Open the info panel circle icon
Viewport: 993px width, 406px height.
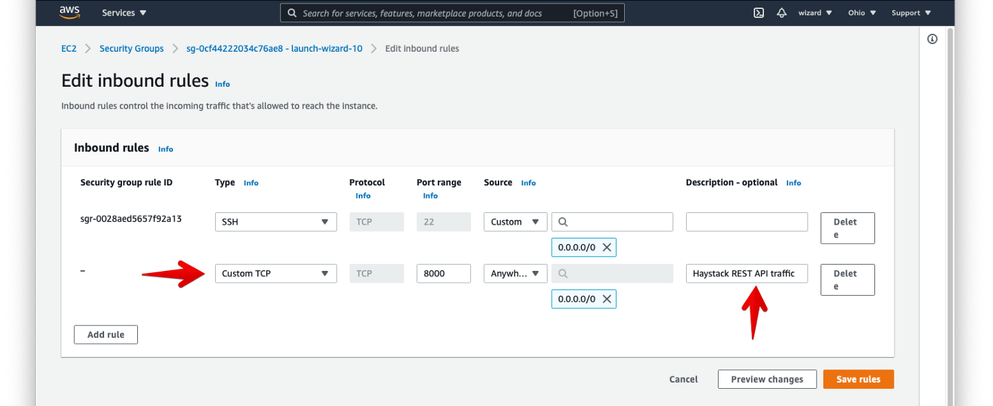pos(932,39)
